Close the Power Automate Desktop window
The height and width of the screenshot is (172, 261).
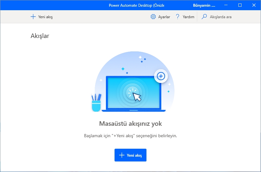(x=254, y=5)
